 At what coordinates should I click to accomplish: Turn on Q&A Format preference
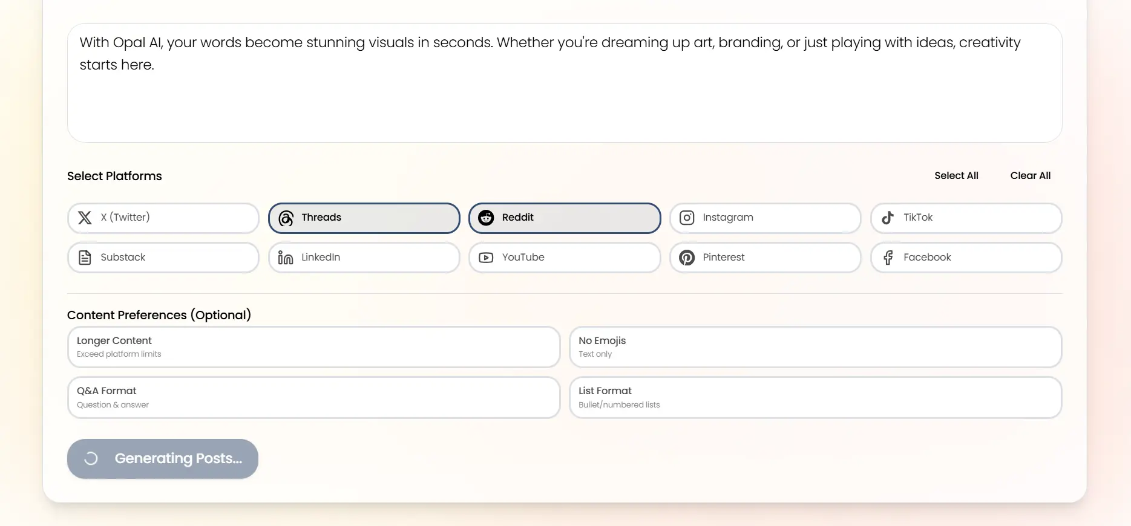[x=314, y=397]
